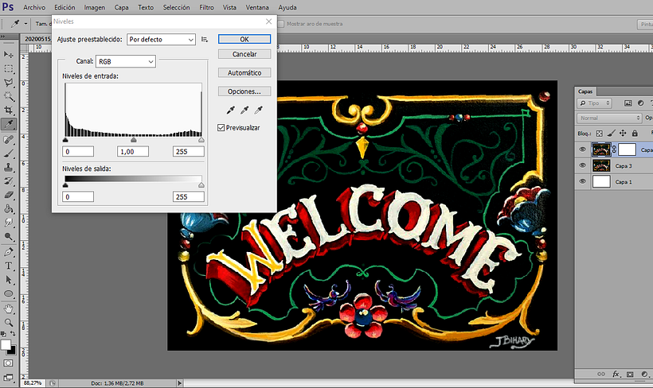Click the Automático button
Screen dimensions: 653x388
click(x=244, y=73)
